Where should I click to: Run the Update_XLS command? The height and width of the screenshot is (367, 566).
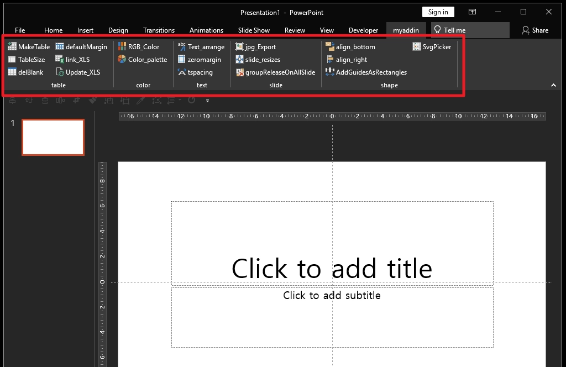click(x=78, y=72)
